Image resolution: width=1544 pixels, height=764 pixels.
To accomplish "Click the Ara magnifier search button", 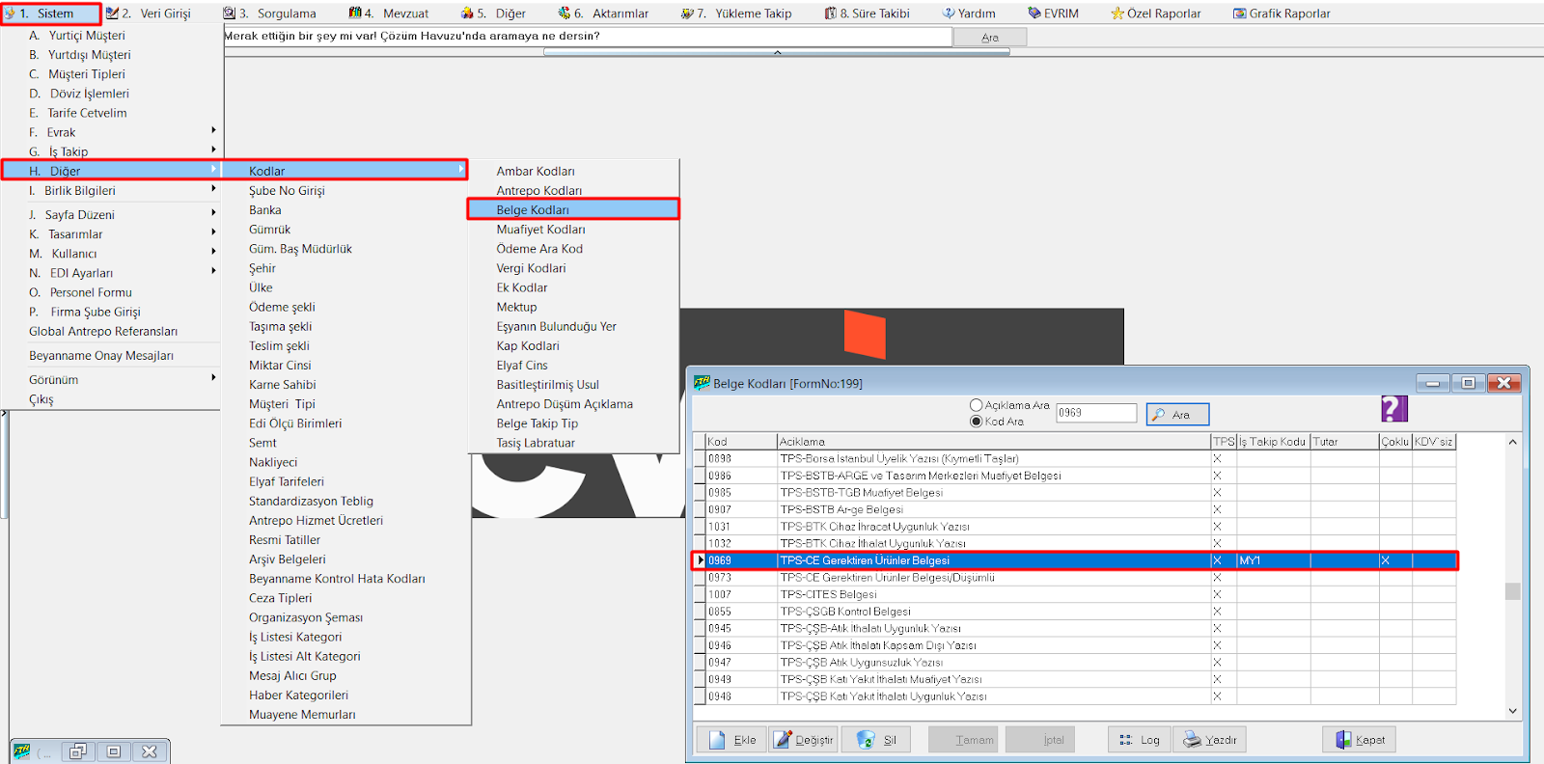I will point(1177,415).
